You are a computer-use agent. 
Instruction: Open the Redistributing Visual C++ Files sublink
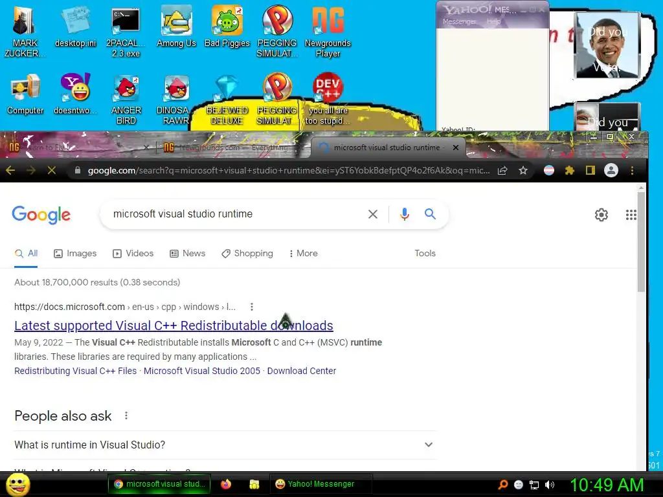coord(75,371)
